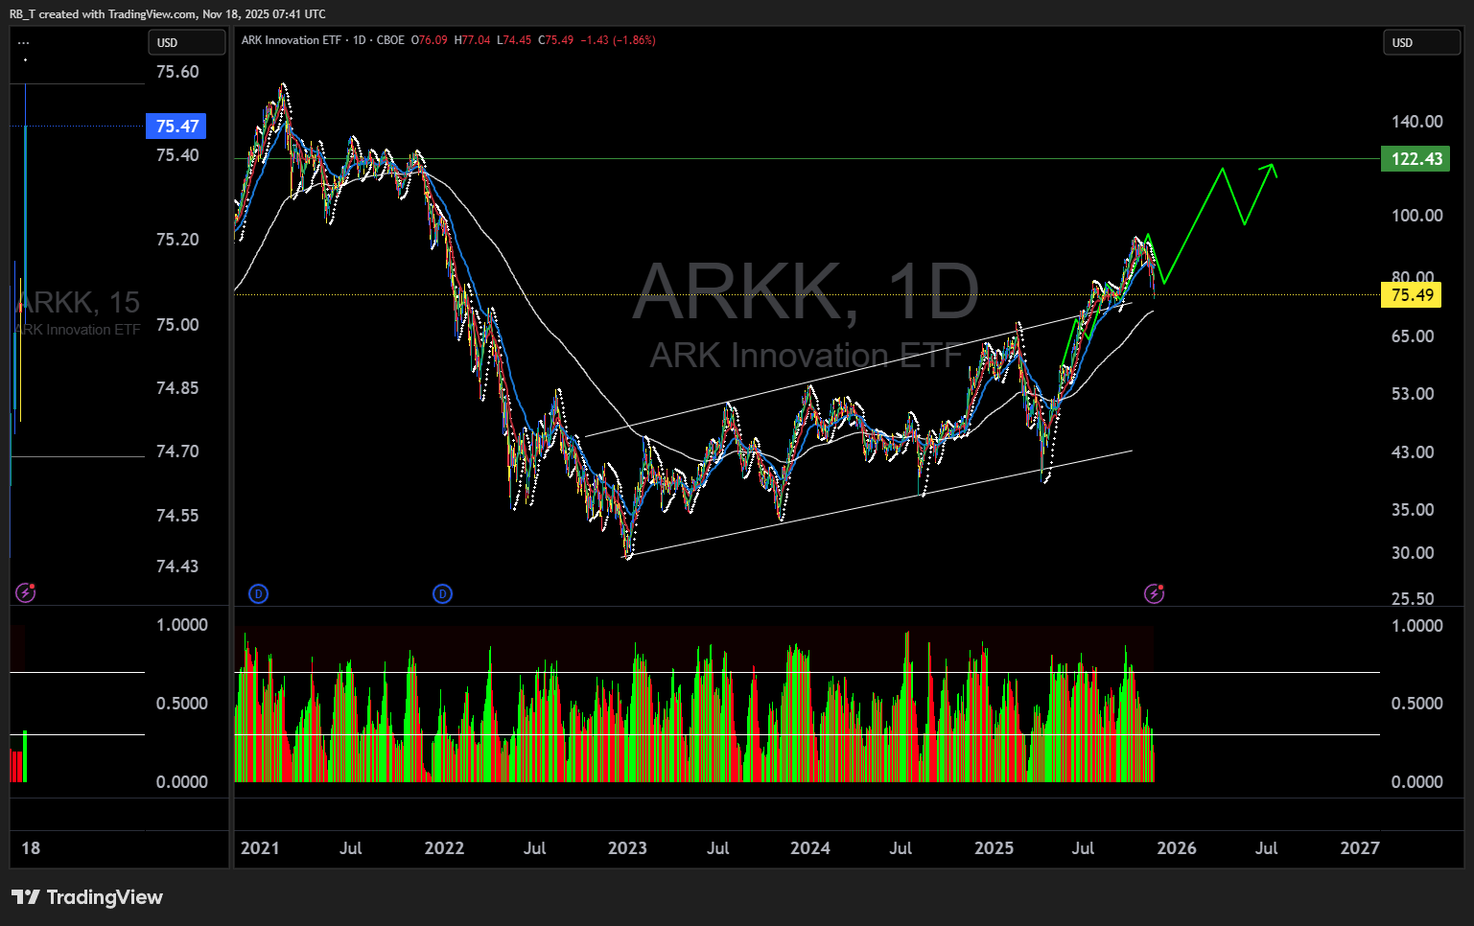The height and width of the screenshot is (926, 1474).
Task: Click the ARK Innovation ETF · 1D · CBOE legend title
Action: [x=323, y=40]
